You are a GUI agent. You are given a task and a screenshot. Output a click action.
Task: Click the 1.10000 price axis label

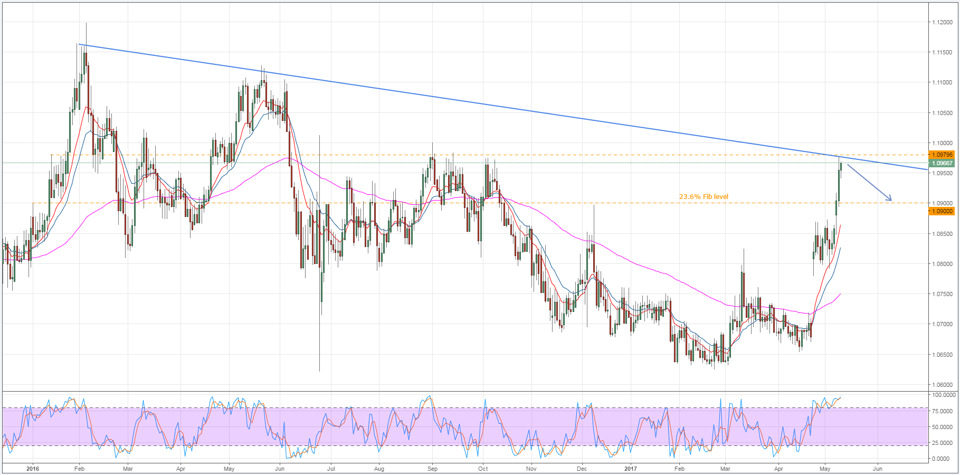[943, 143]
